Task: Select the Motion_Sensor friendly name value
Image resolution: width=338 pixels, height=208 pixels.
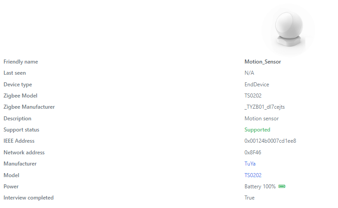Action: click(263, 62)
